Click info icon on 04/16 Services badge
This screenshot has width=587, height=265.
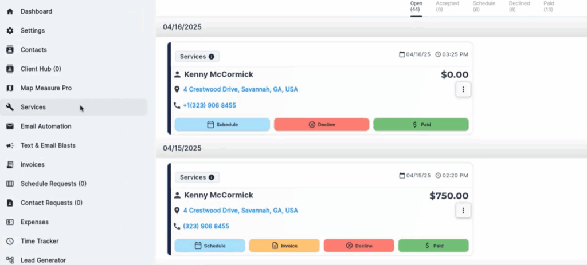212,57
